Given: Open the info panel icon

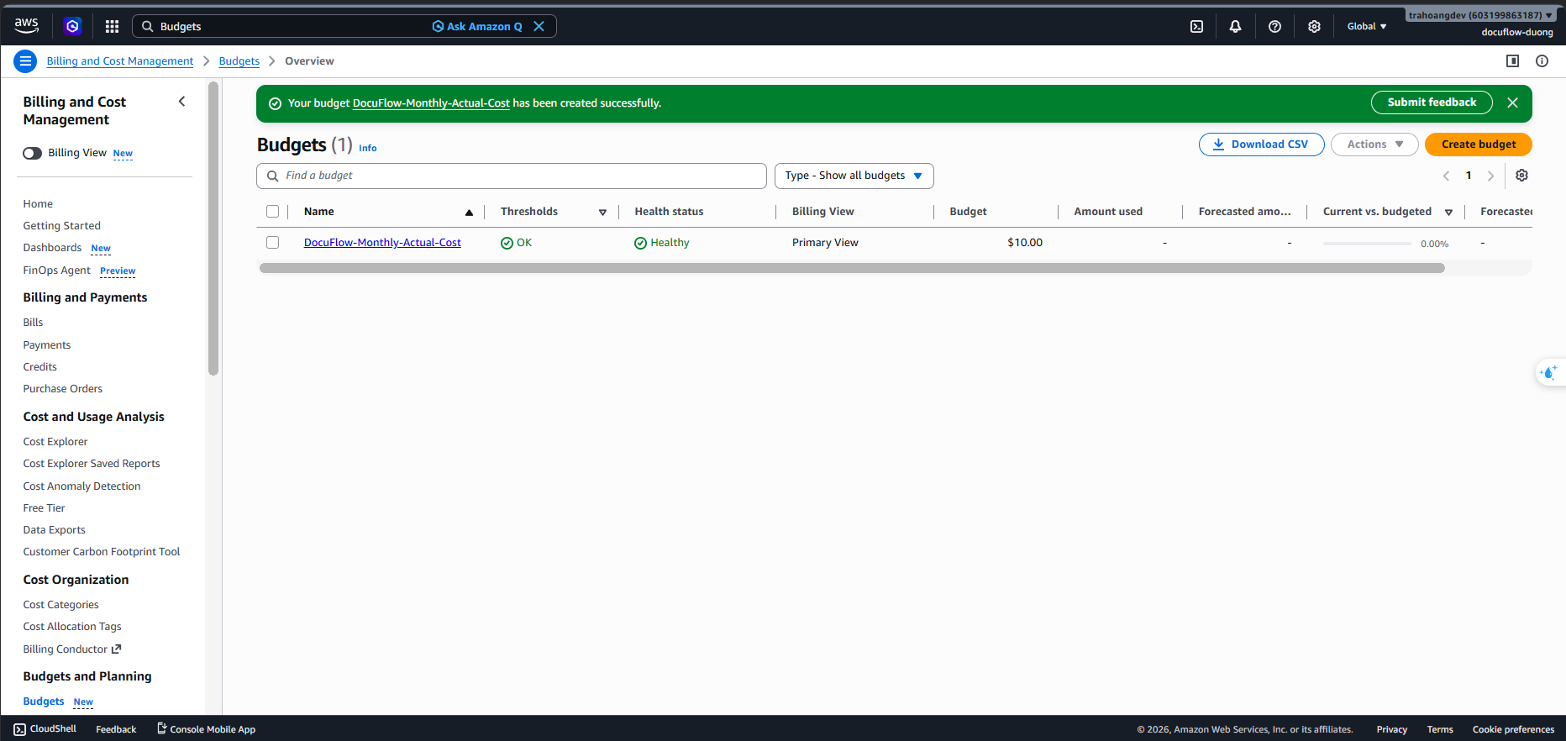Looking at the screenshot, I should [x=1542, y=60].
